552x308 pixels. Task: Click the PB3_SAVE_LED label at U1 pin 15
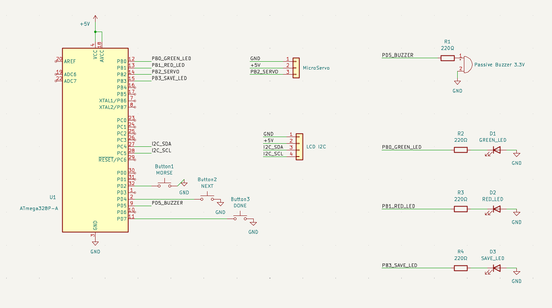[169, 78]
